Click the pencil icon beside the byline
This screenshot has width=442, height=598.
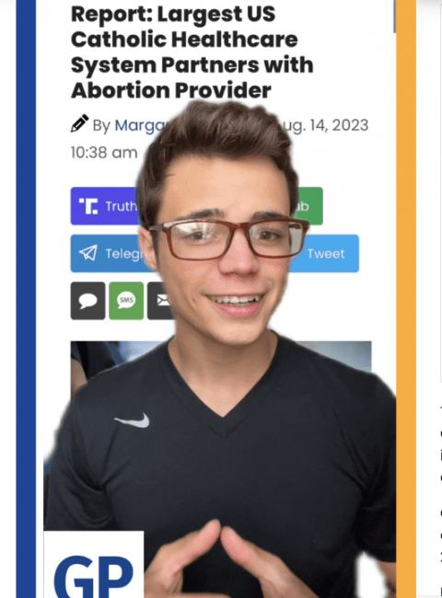[x=80, y=123]
